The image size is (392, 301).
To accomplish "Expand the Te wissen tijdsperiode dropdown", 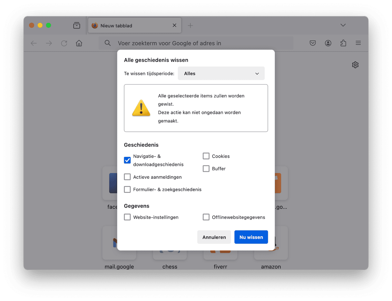I will pyautogui.click(x=221, y=73).
